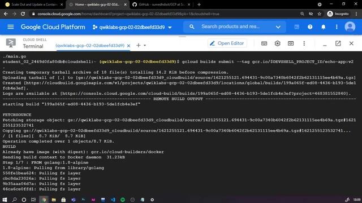Open the qwiklabs-gcp-02-02dbeefd33d9 project selector
The width and height of the screenshot is (362, 203).
132,27
